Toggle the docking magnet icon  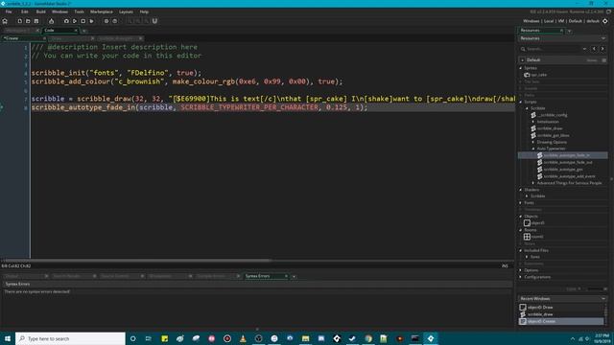coord(154,21)
